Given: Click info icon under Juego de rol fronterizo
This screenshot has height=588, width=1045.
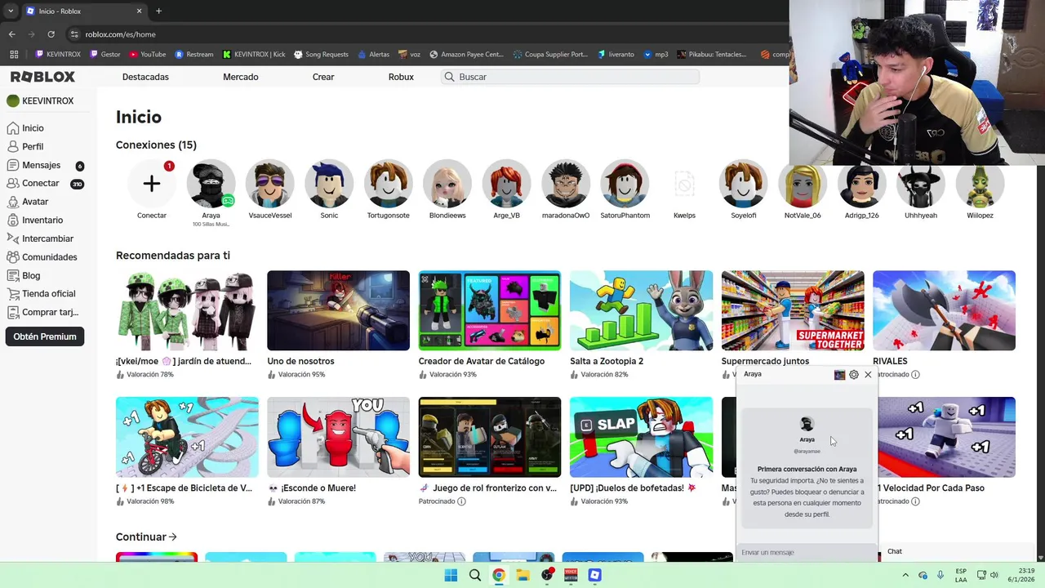Looking at the screenshot, I should [x=461, y=501].
